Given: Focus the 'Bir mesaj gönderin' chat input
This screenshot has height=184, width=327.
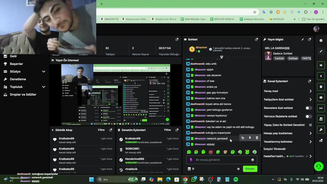Looking at the screenshot, I should 222,160.
